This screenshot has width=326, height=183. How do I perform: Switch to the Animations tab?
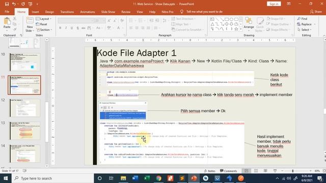tap(88, 12)
